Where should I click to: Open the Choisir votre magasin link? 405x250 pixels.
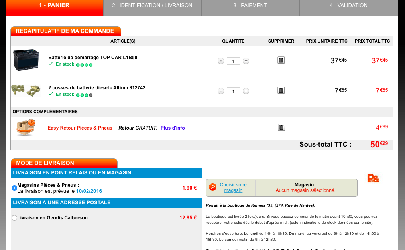(233, 188)
